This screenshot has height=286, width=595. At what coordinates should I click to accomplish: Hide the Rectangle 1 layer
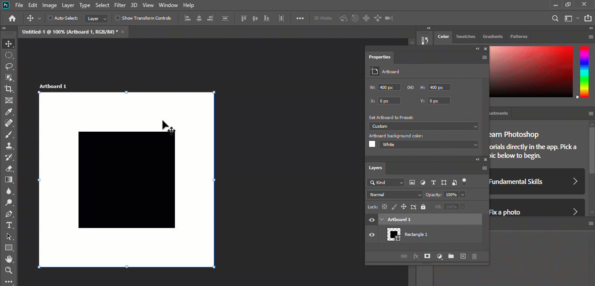coord(372,235)
